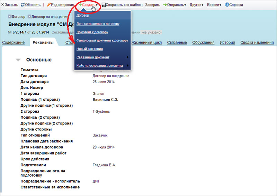
Task: Click the green arrow icon of Отправить
Action: [165, 5]
